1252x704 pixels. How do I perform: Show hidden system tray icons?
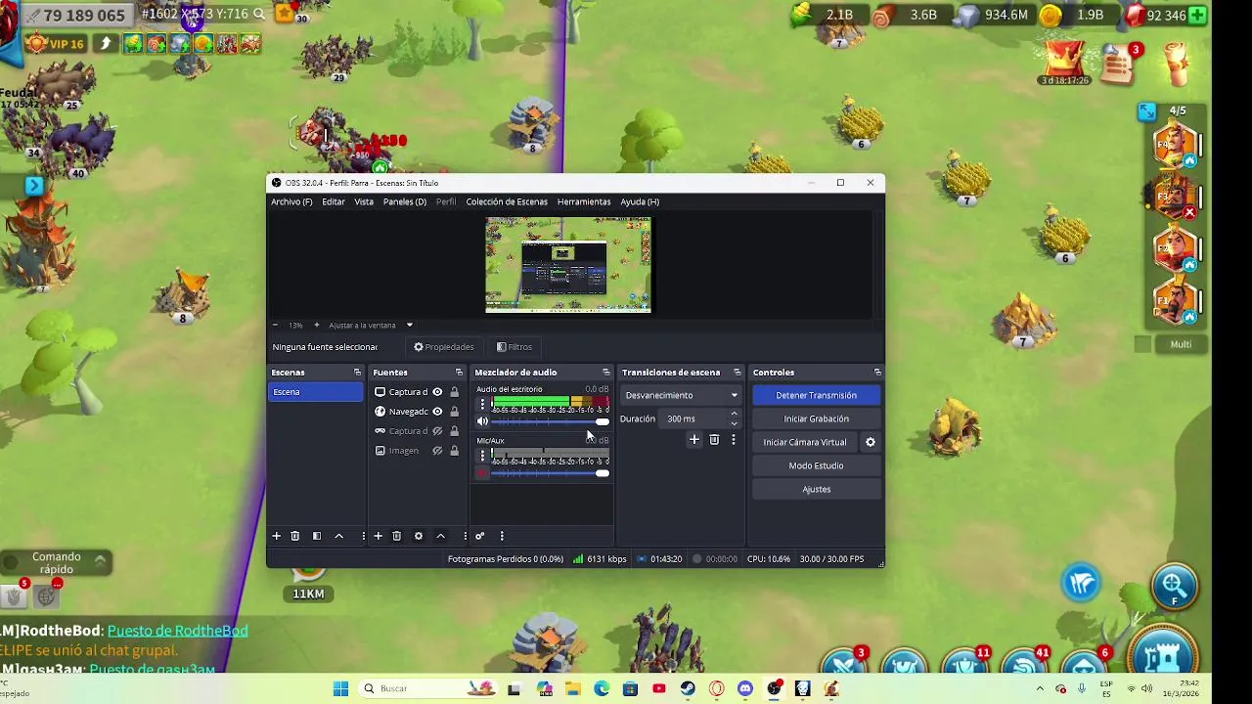(x=1039, y=688)
